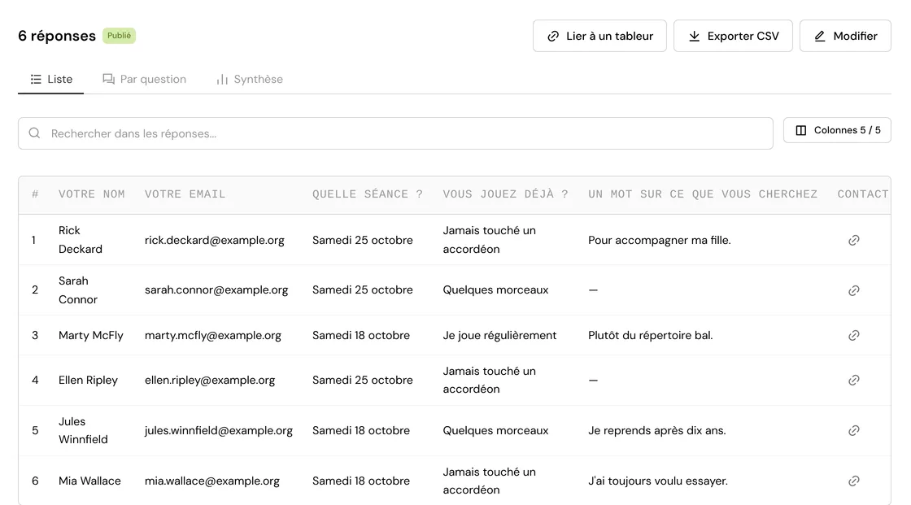Image resolution: width=911 pixels, height=505 pixels.
Task: Click UN MOT SUR CE QUE VOUS CHERCHEZ header
Action: point(703,194)
